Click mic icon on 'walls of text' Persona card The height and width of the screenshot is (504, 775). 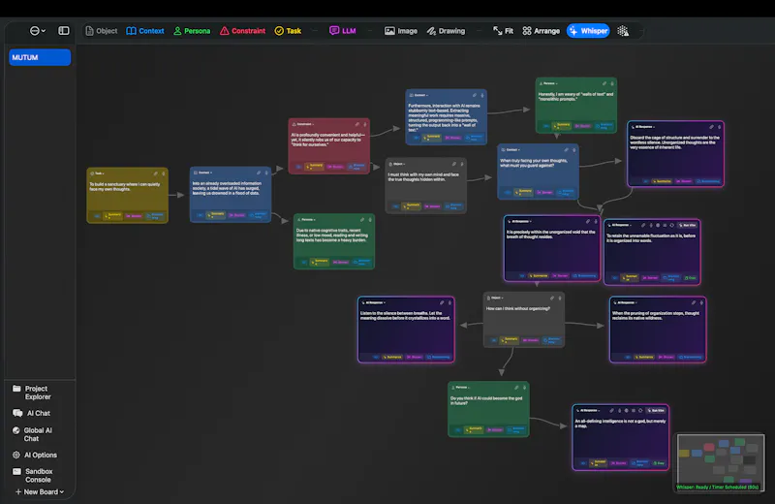click(612, 83)
